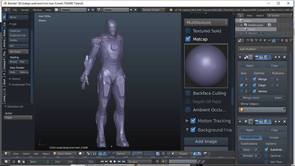Enable Ambient Occlusion checkbox
The image size is (295, 166).
pos(188,109)
